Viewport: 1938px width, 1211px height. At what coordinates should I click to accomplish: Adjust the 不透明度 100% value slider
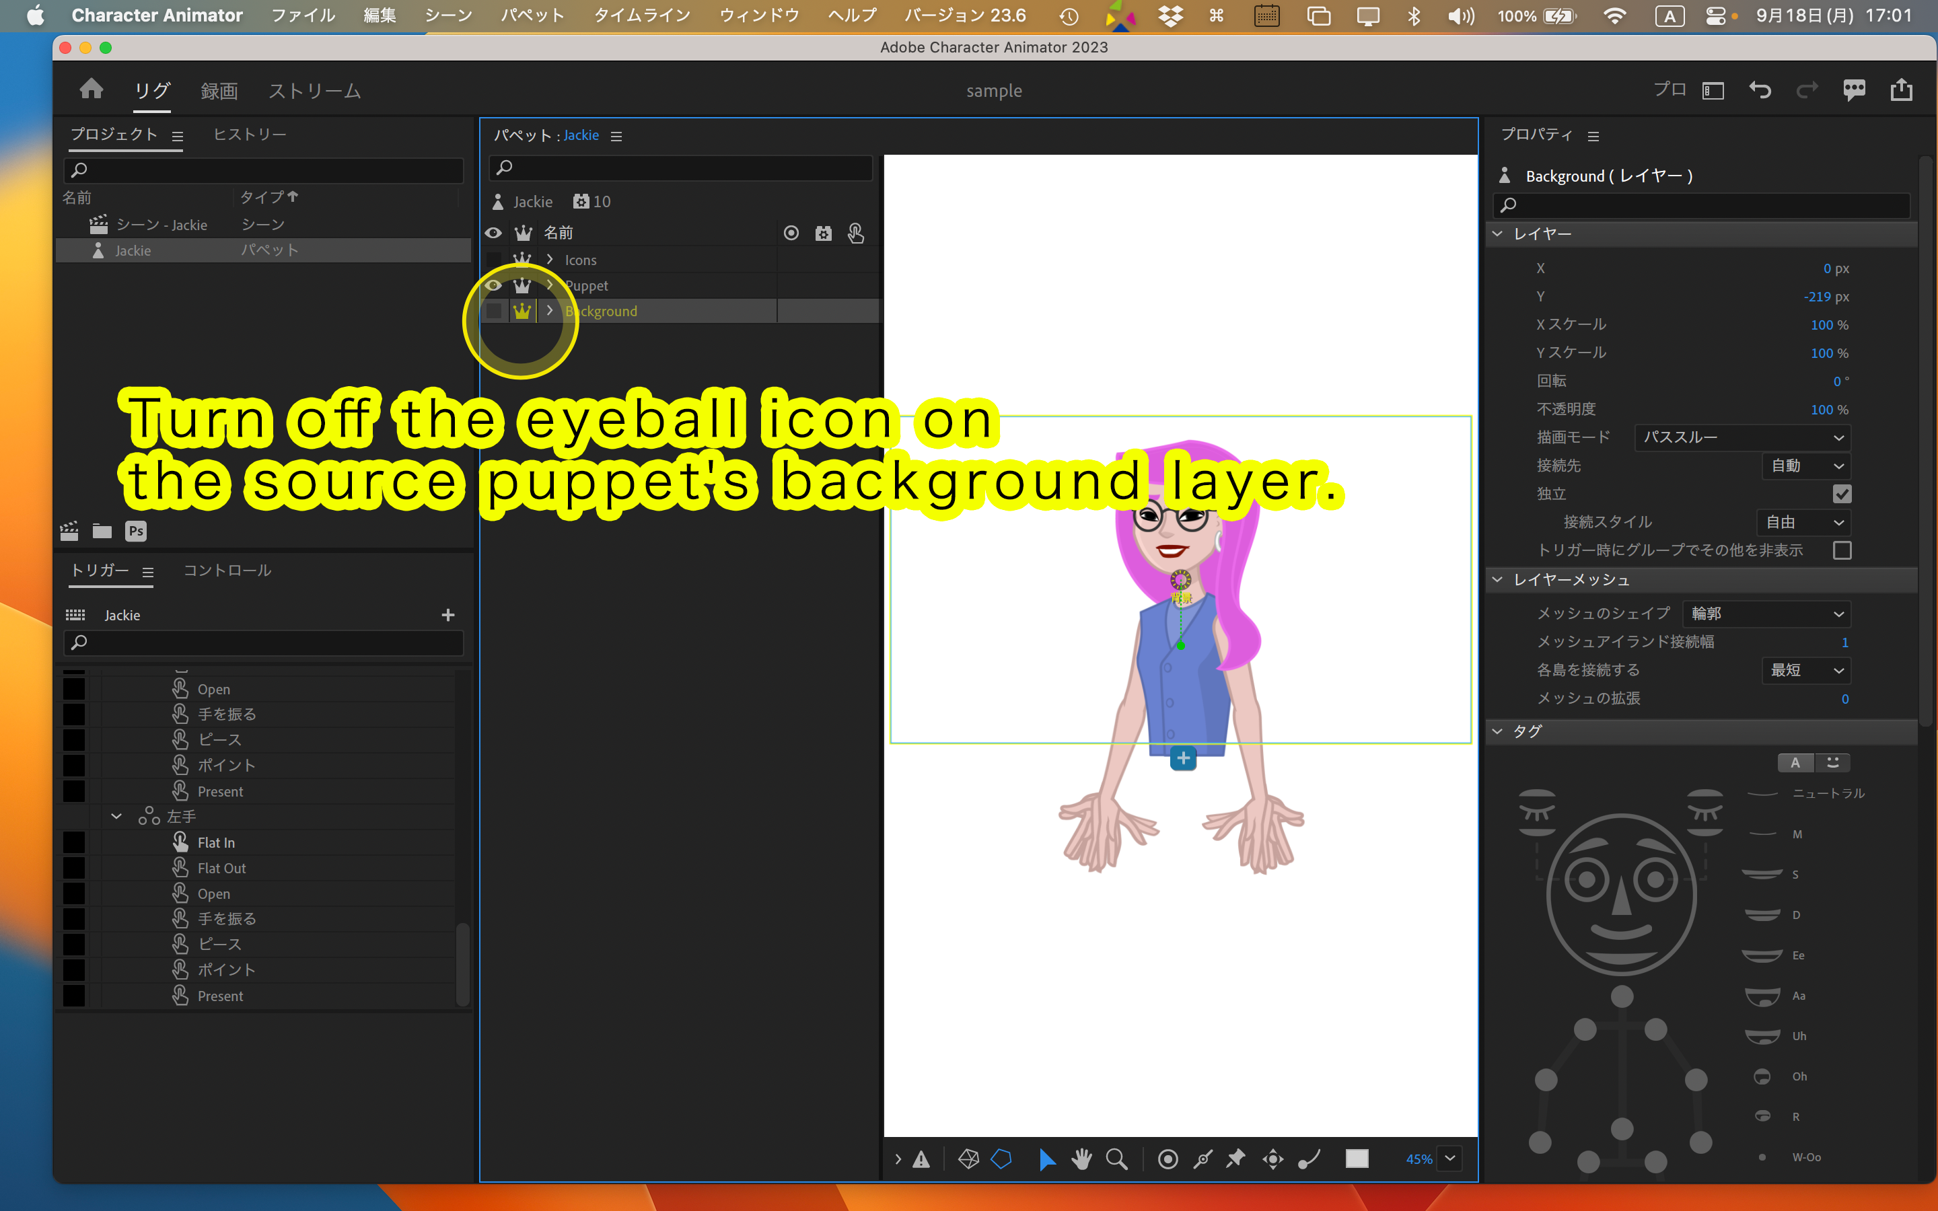(x=1828, y=409)
